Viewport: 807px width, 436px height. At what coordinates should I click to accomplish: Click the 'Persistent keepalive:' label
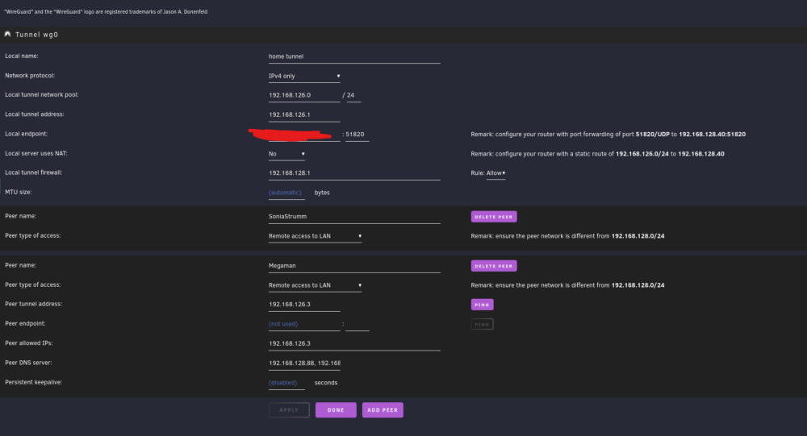pos(33,382)
